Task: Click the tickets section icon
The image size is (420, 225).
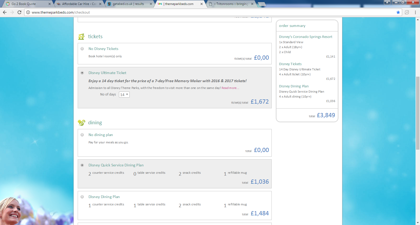Action: pos(81,37)
